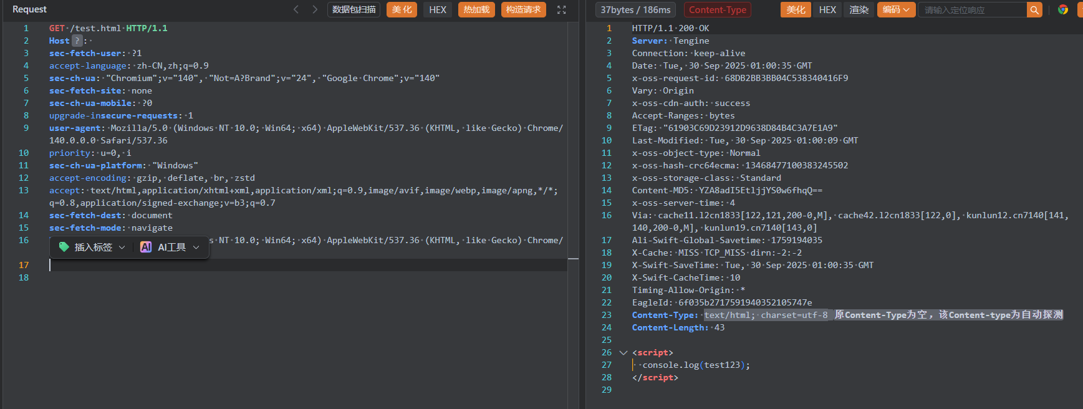Toggle HEX view in response panel
Viewport: 1083px width, 409px height.
click(x=827, y=10)
